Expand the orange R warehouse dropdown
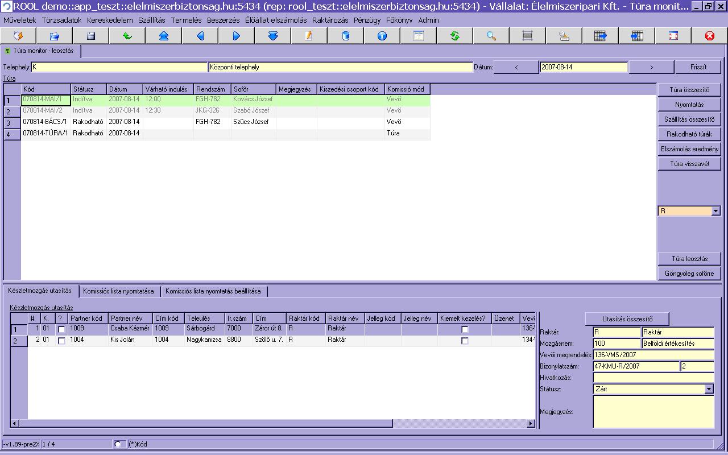Image resolution: width=728 pixels, height=455 pixels. click(x=715, y=211)
